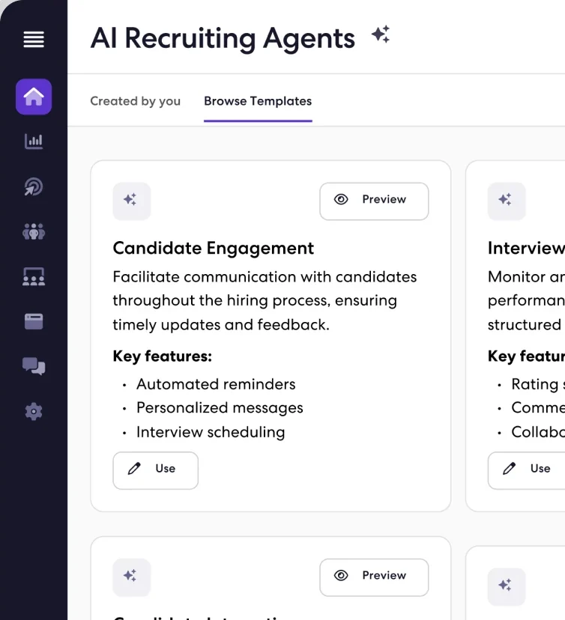Select the Browse Templates tab
The image size is (565, 620).
258,101
